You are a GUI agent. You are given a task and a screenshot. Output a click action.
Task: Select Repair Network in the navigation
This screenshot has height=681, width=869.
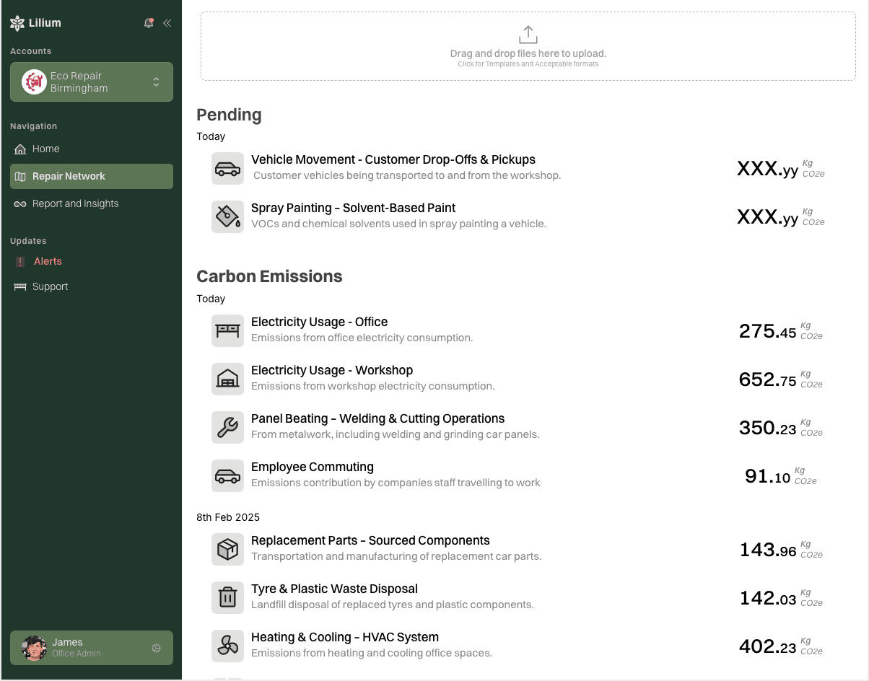point(92,176)
